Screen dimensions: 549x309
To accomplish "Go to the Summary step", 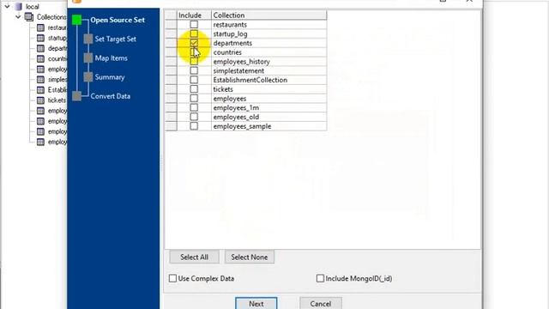I will pyautogui.click(x=110, y=77).
